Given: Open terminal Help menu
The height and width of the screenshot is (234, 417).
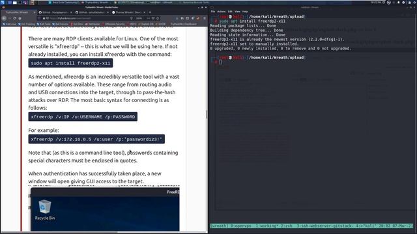Looking at the screenshot, I should tap(245, 12).
